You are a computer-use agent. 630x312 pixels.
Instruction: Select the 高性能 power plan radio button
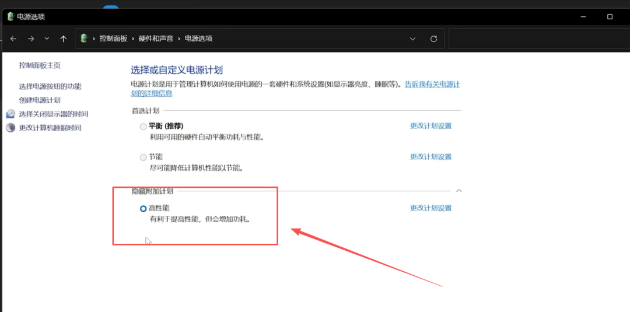143,208
